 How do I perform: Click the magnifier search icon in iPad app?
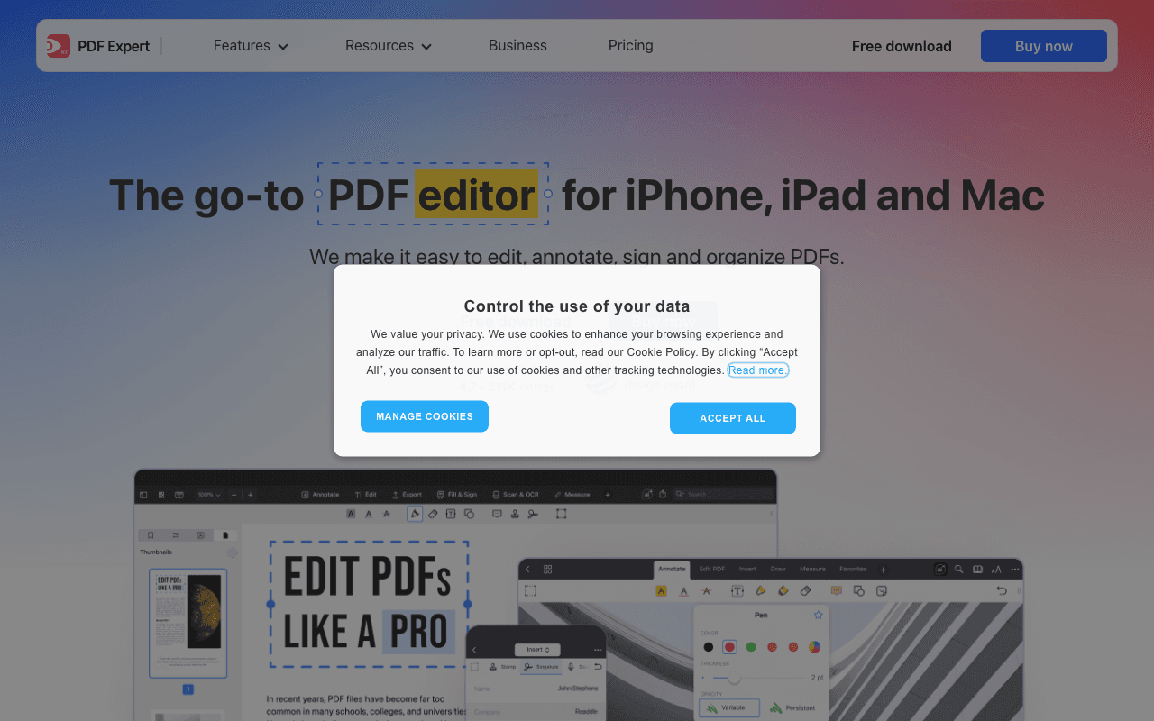tap(958, 570)
